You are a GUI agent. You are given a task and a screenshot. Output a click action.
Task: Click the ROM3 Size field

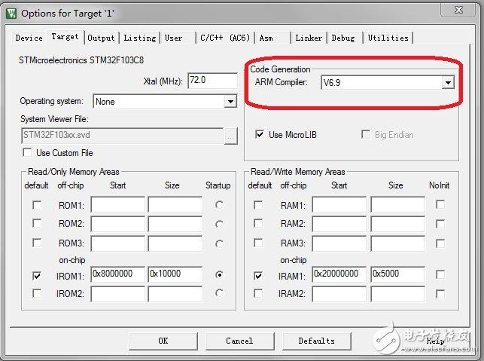pos(175,243)
